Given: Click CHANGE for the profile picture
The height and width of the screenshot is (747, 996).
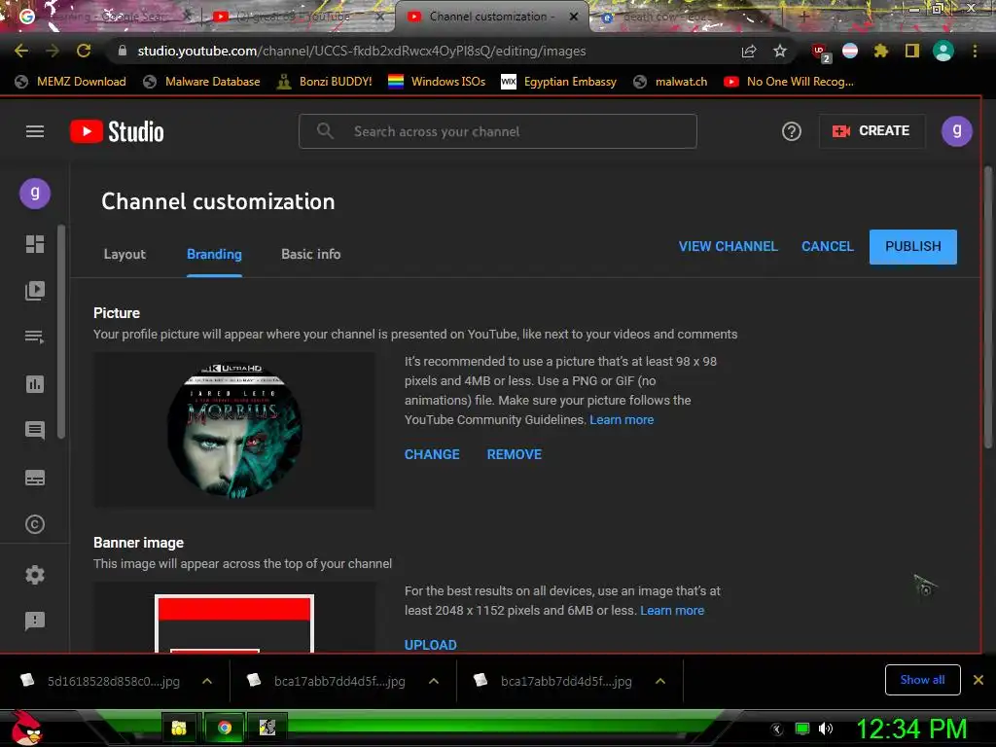Looking at the screenshot, I should 432,454.
